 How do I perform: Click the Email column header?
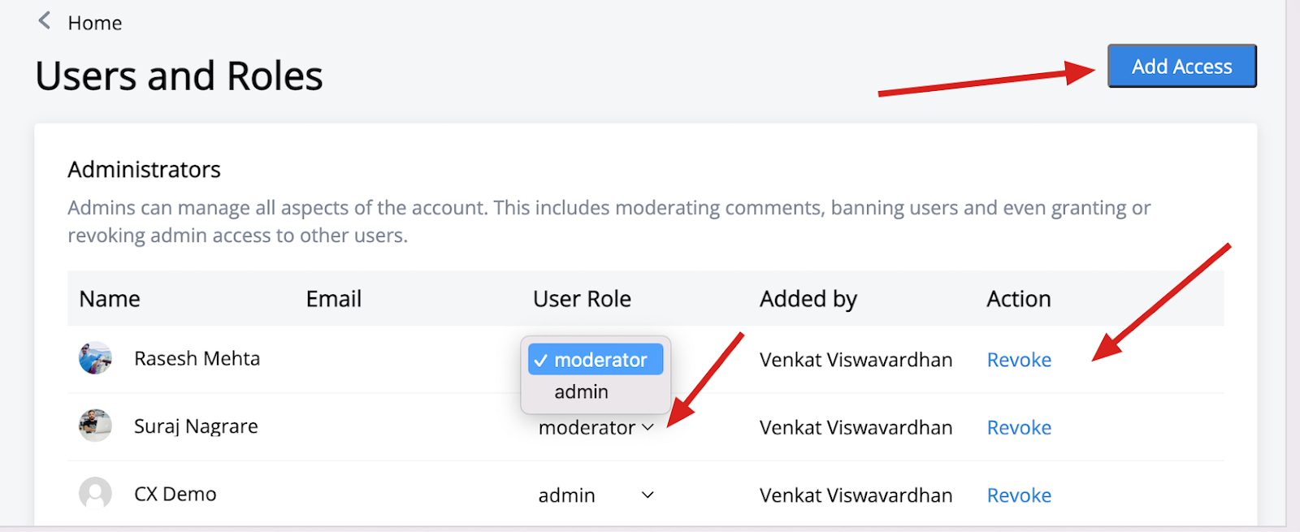pyautogui.click(x=334, y=299)
